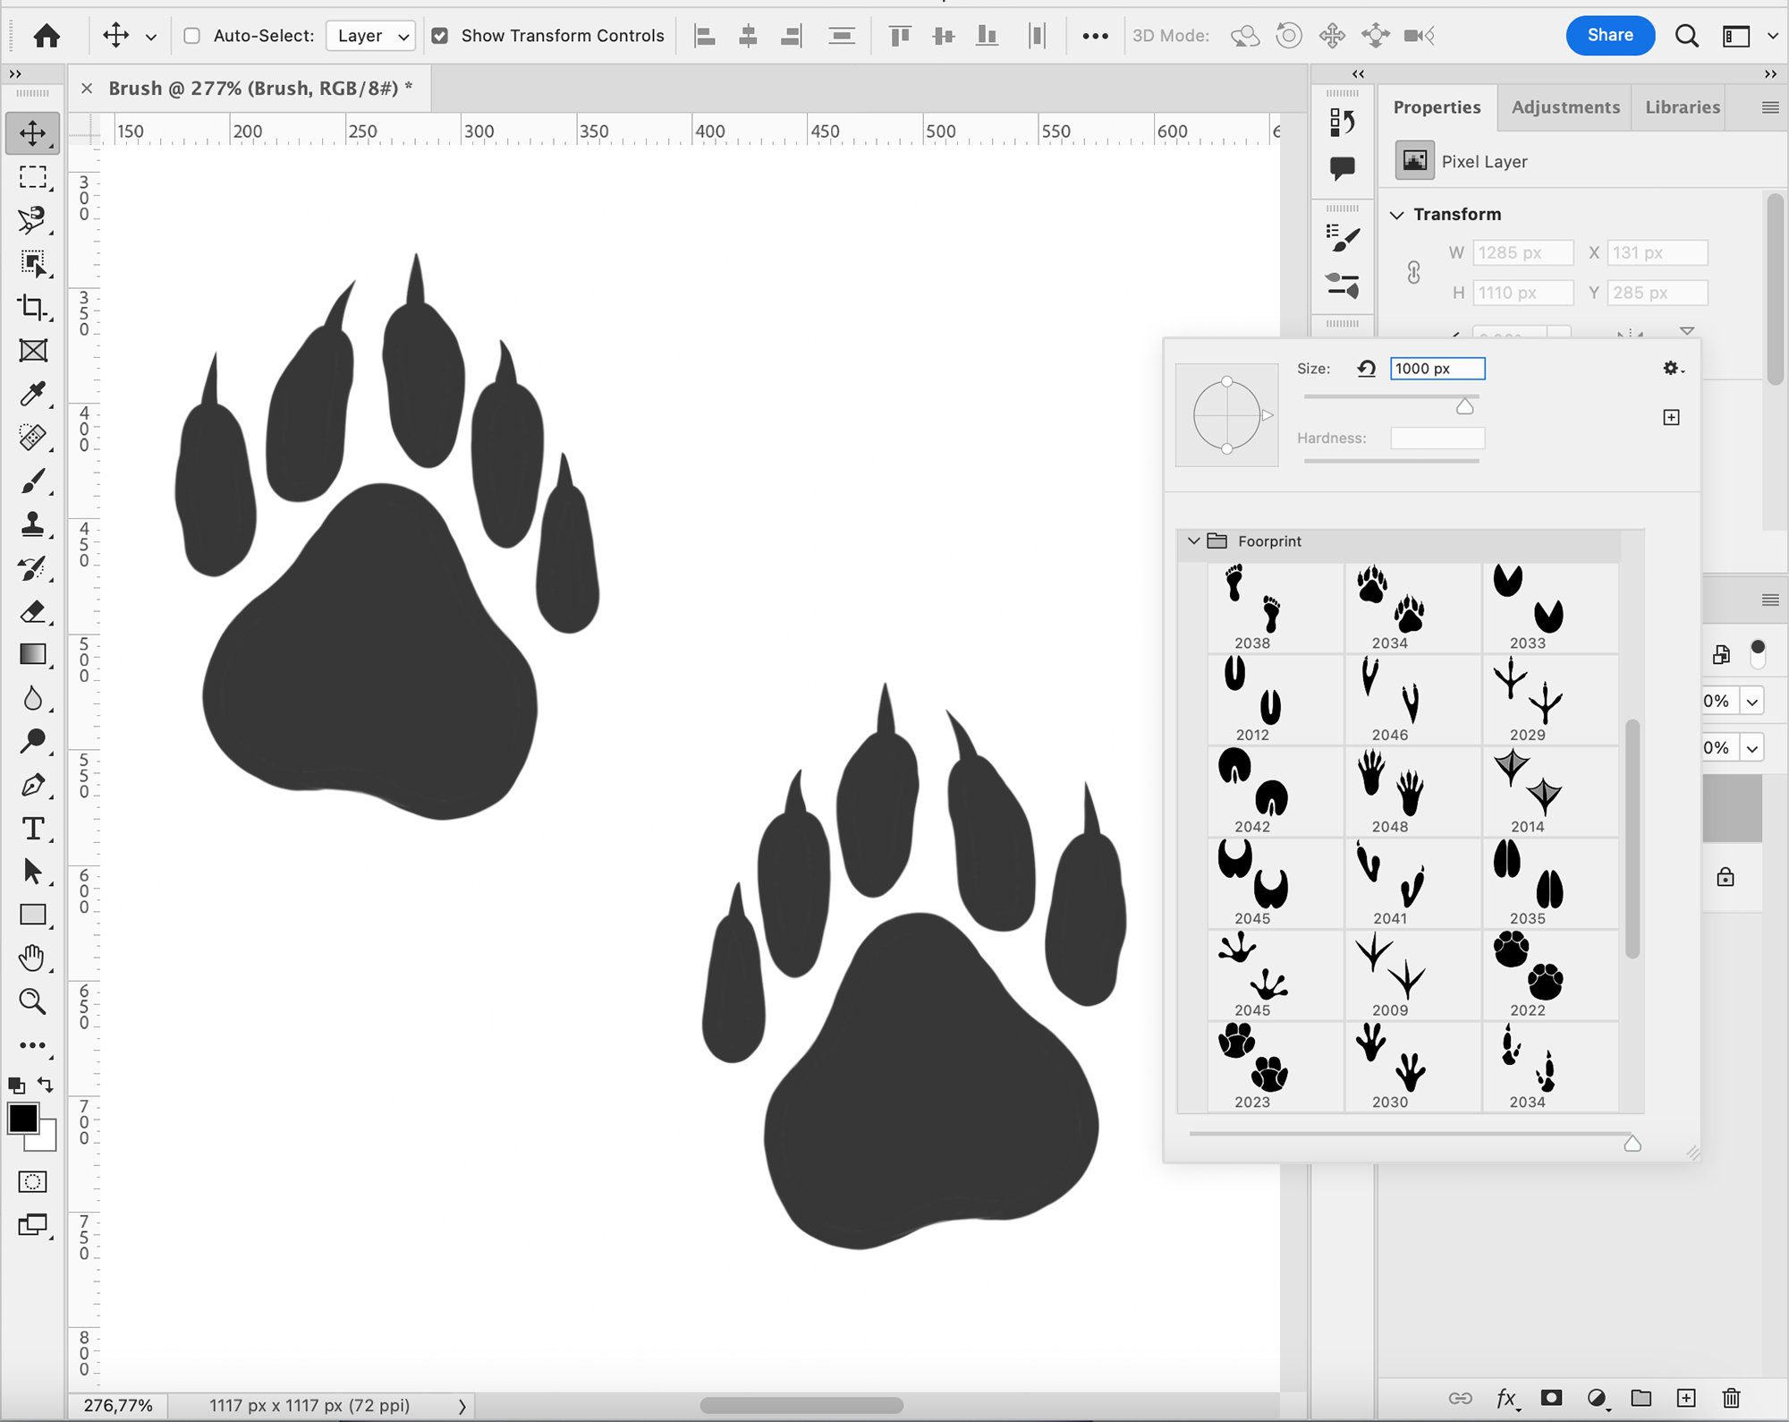Adjust the brush Size slider
Screen dimensions: 1789x1422
1466,405
